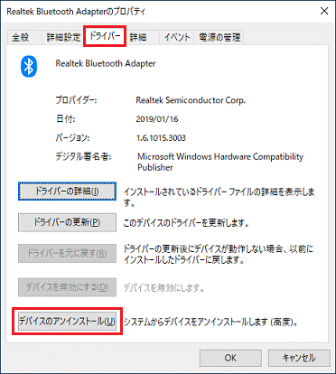The height and width of the screenshot is (374, 336).
Task: Click the Bluetooth device icon
Action: (29, 66)
